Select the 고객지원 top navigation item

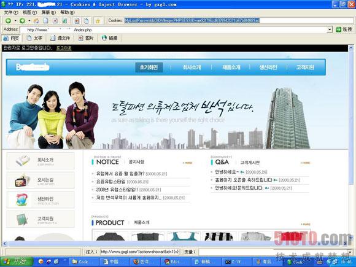[305, 67]
